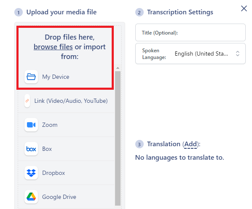
Task: Click the Dropbox logo icon
Action: point(31,173)
